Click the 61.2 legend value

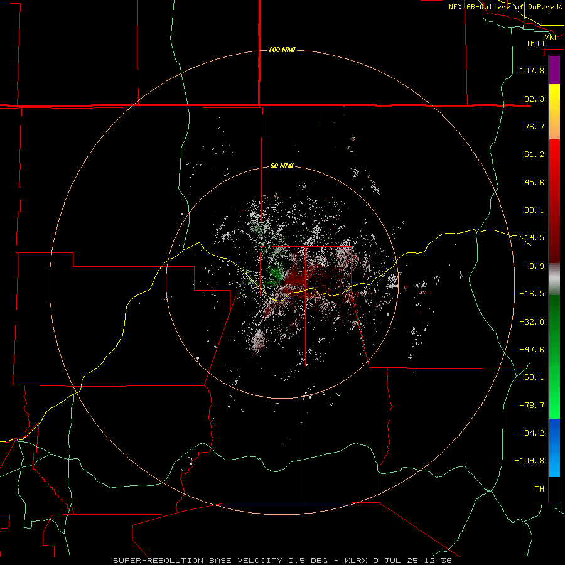pos(534,154)
